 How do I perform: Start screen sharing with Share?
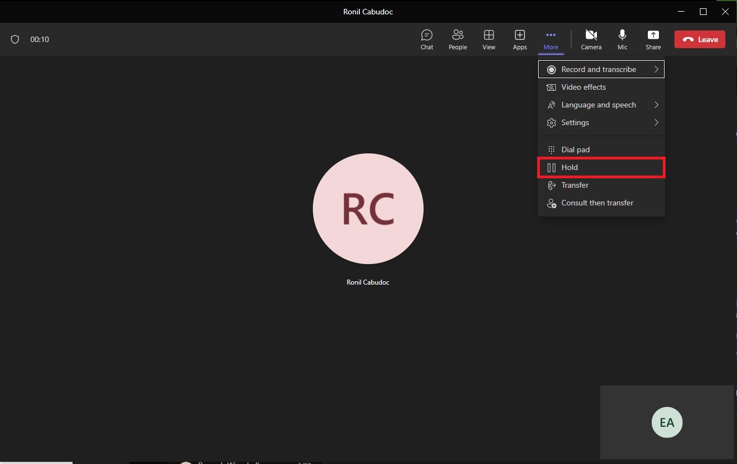pos(653,39)
